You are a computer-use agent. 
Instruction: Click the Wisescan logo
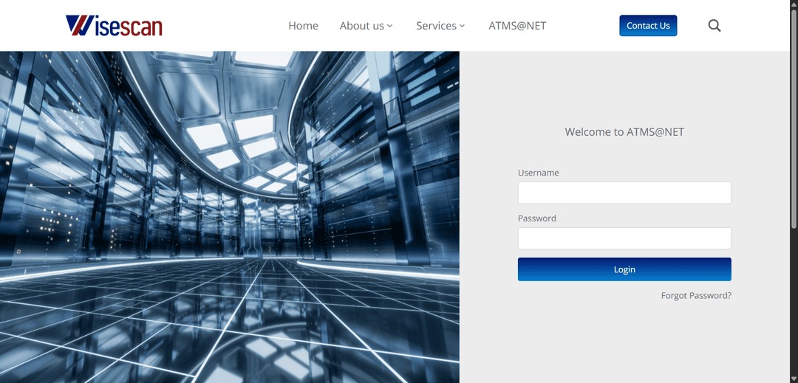pos(114,25)
